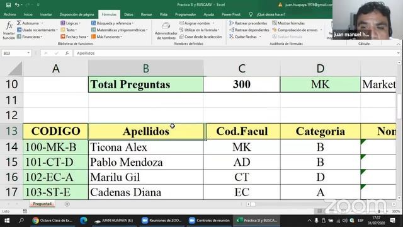Select cell with Total Preguntas

point(145,84)
